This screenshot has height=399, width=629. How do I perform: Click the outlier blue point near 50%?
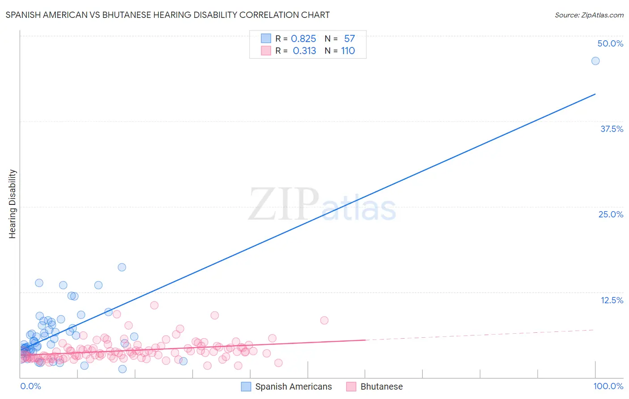click(595, 61)
